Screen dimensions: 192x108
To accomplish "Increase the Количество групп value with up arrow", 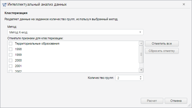I will [x=140, y=77].
